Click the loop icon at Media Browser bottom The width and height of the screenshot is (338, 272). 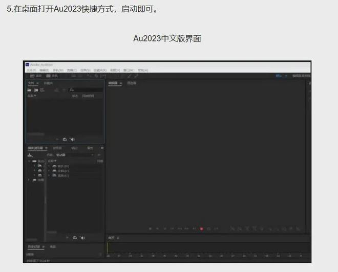(x=75, y=238)
